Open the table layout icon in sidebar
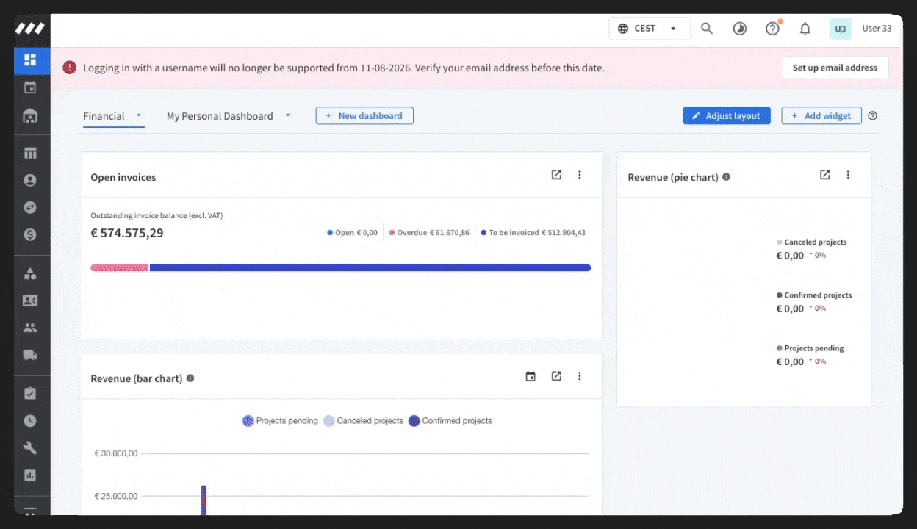This screenshot has height=529, width=917. click(30, 154)
